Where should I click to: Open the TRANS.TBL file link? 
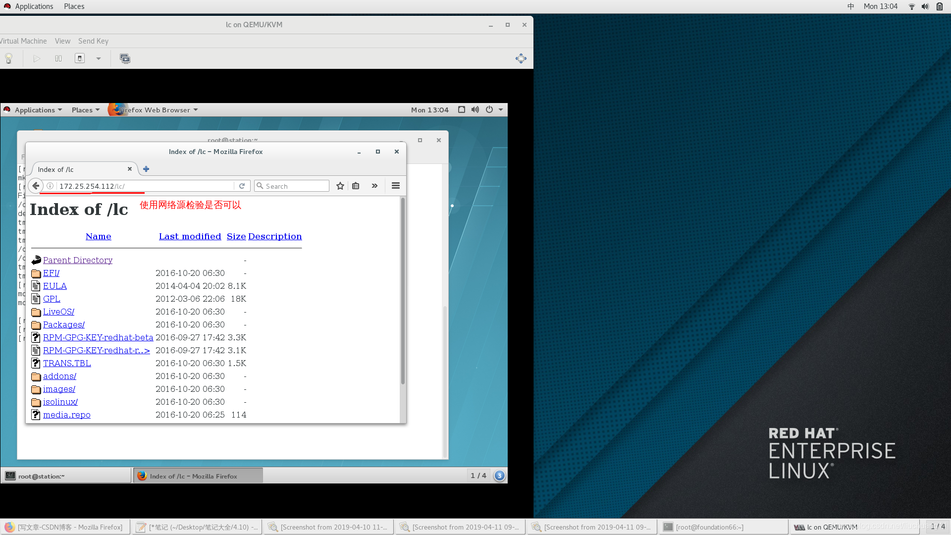tap(67, 363)
